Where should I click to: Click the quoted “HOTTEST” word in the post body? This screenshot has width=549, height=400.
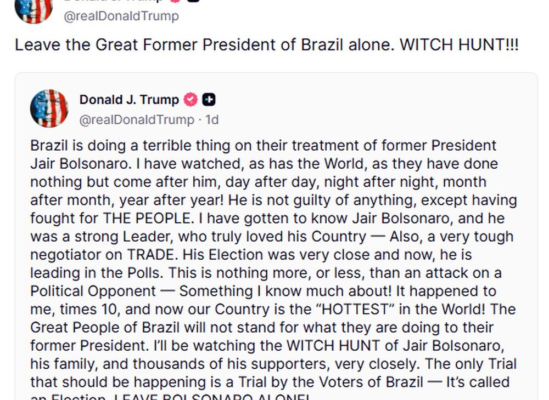click(355, 309)
